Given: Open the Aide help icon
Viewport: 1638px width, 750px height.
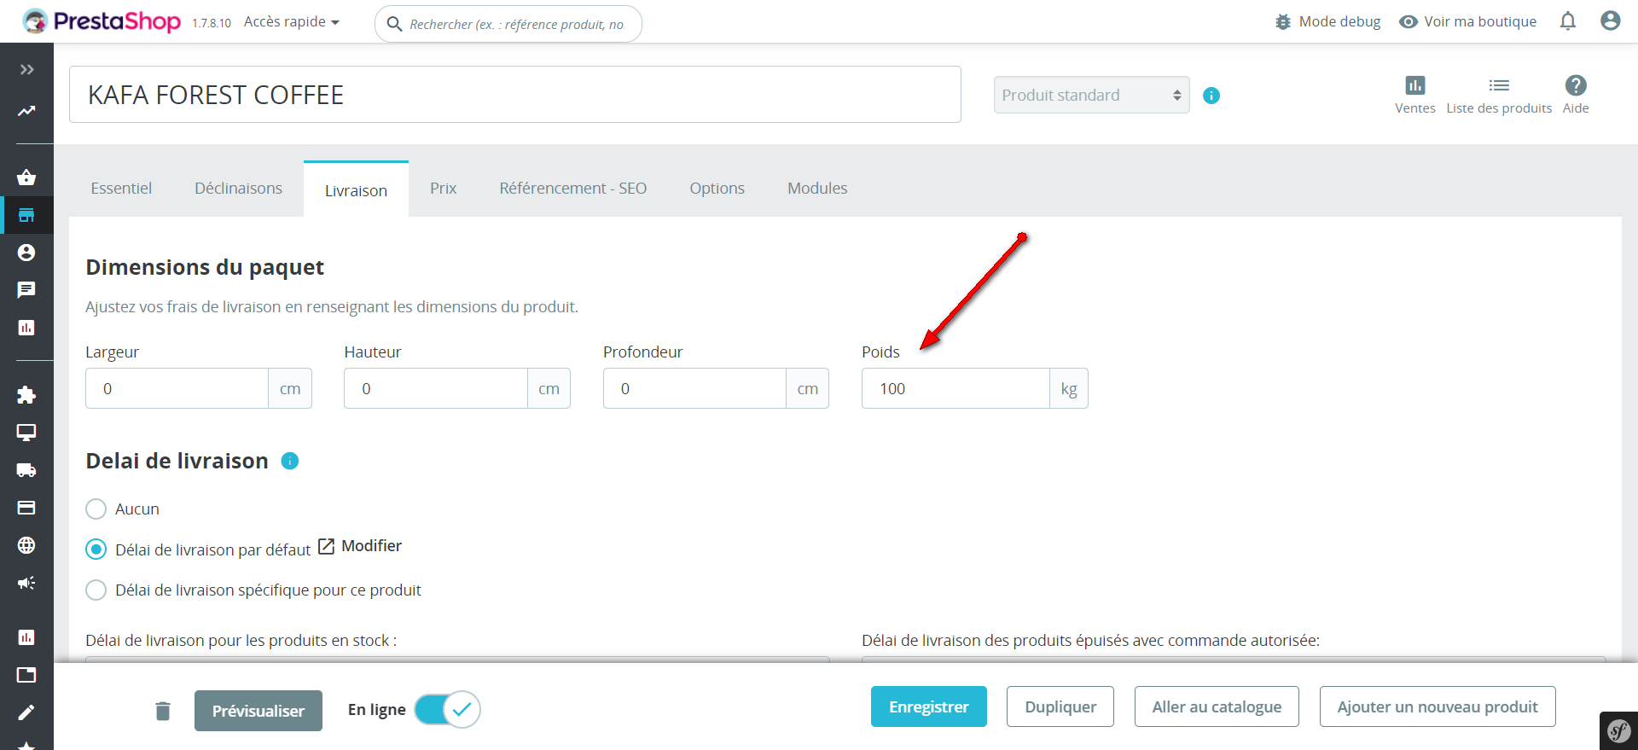Looking at the screenshot, I should click(1576, 95).
